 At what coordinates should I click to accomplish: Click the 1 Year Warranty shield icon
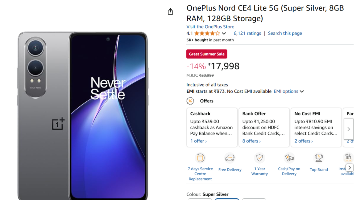pos(259,158)
